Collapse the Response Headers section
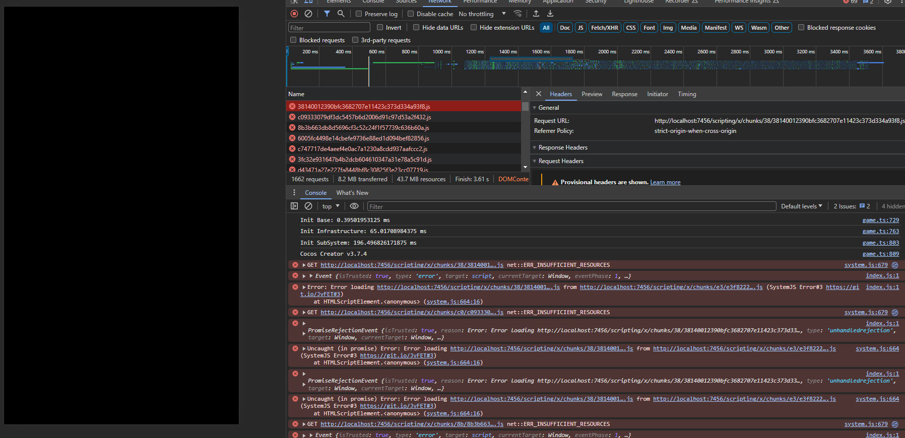 click(562, 148)
